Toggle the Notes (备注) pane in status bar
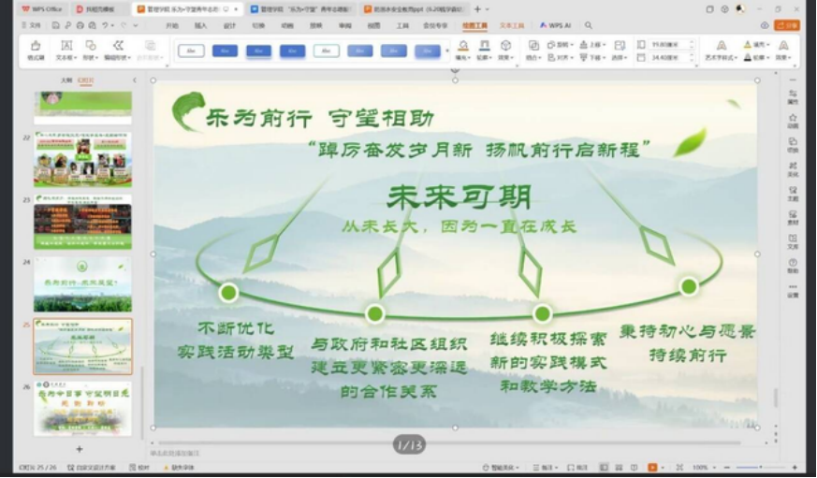 pyautogui.click(x=545, y=467)
